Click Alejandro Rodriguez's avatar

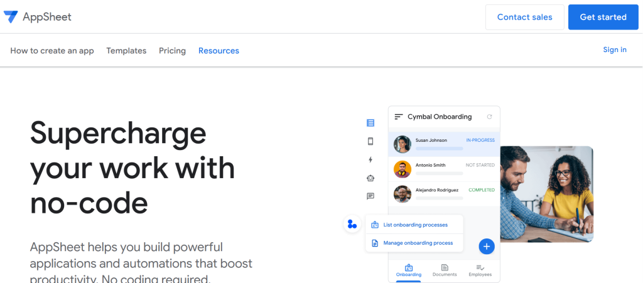[403, 194]
